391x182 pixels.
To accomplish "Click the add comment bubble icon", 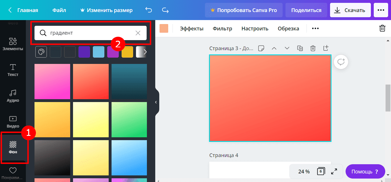I will 341,62.
